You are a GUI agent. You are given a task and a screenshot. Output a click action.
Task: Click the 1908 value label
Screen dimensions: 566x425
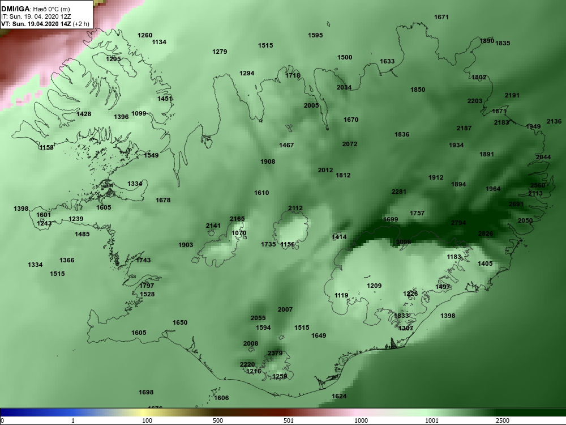click(x=268, y=161)
